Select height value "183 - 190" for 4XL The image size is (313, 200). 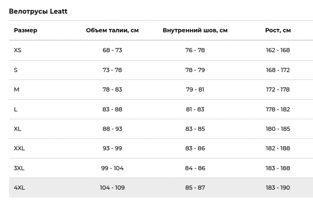[278, 188]
